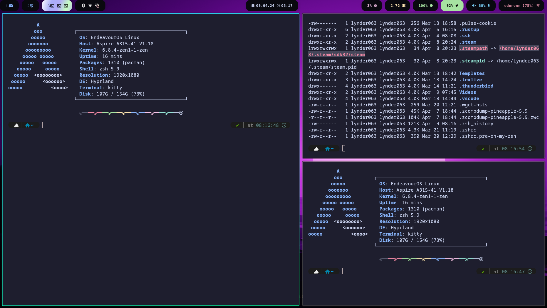Click the .pulse-cookie file name
Viewport: 547px width, 308px height.
click(478, 23)
